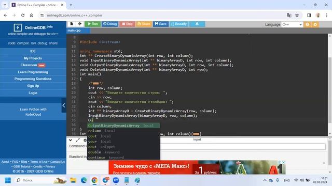This screenshot has width=332, height=186.
Task: Collapse the input panel with down chevron
Action: tap(71, 140)
